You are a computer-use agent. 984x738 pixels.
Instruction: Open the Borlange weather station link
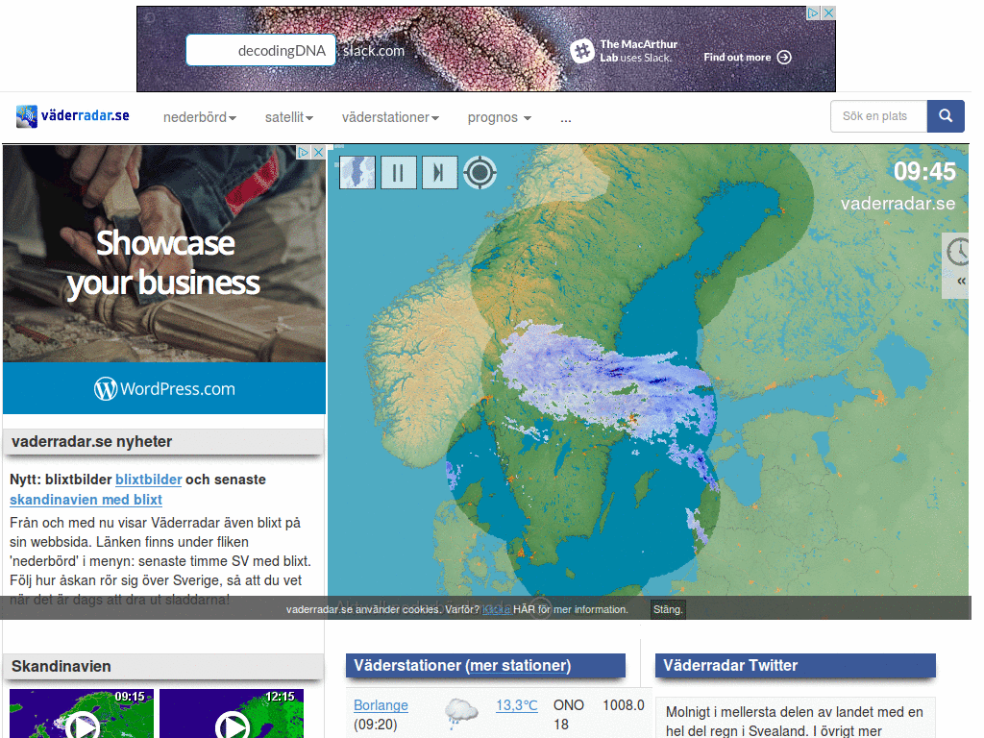[381, 705]
